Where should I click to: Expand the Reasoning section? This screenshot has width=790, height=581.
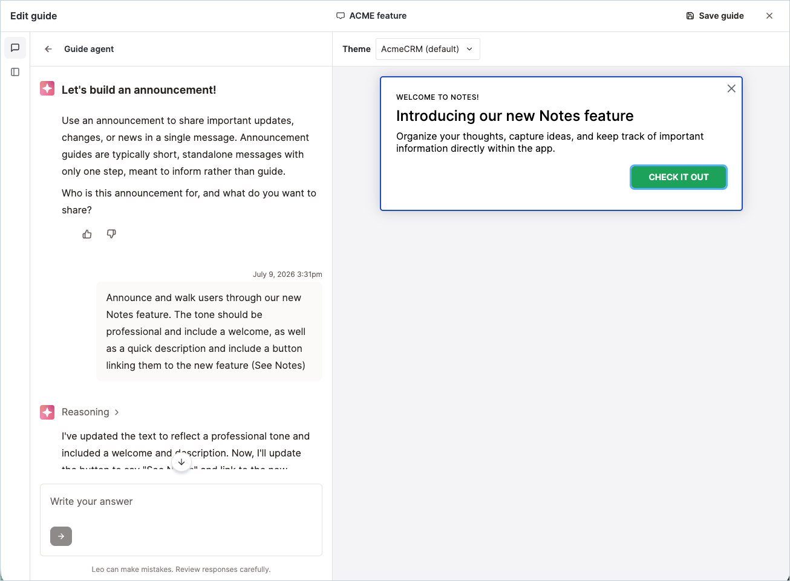(x=91, y=412)
